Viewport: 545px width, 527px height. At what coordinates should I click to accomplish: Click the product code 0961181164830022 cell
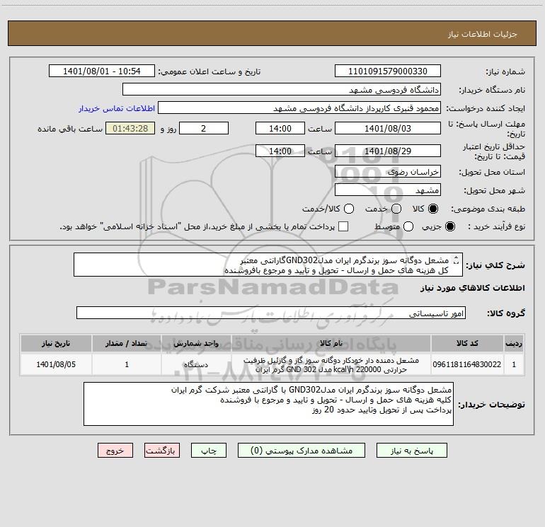(x=467, y=364)
